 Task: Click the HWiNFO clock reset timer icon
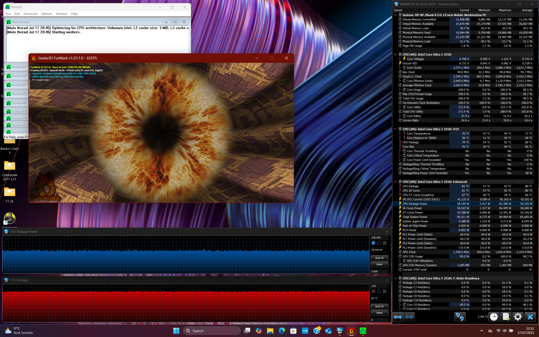[494, 317]
